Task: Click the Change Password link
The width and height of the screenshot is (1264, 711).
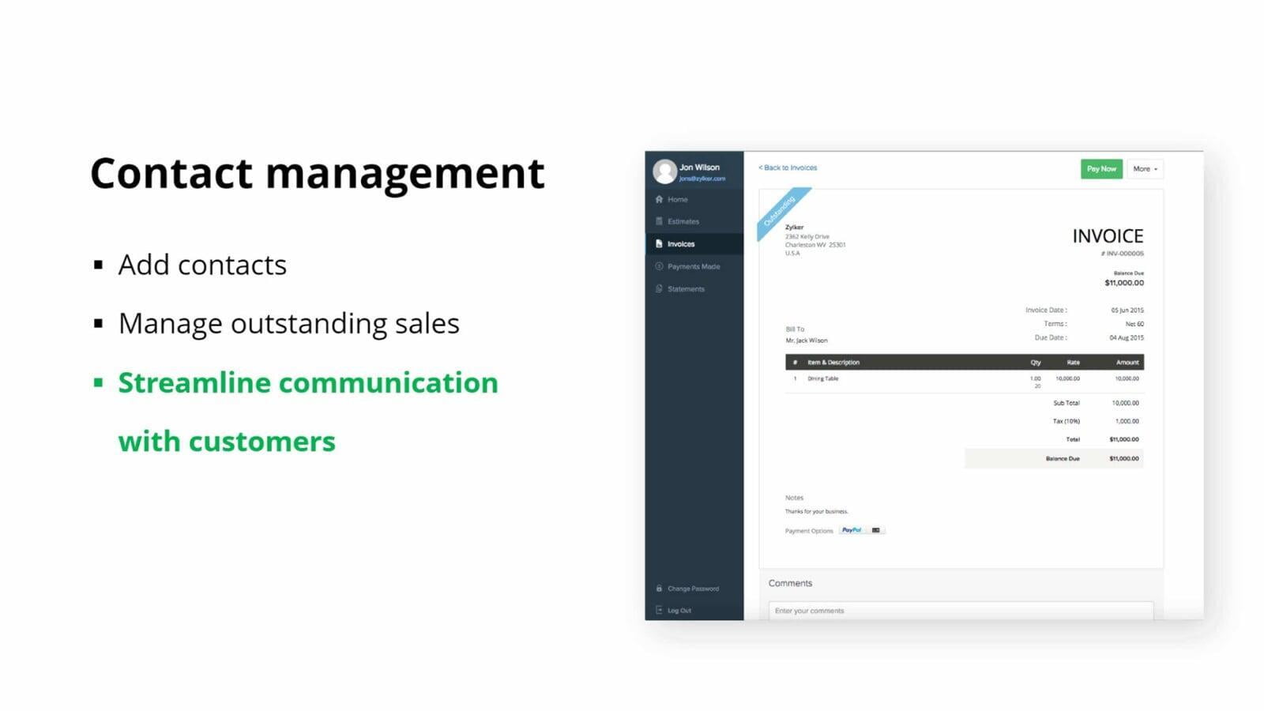Action: [x=693, y=589]
